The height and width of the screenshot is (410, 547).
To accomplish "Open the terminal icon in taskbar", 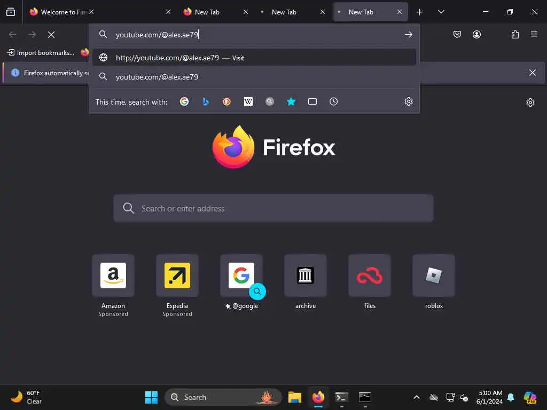I will (x=341, y=397).
